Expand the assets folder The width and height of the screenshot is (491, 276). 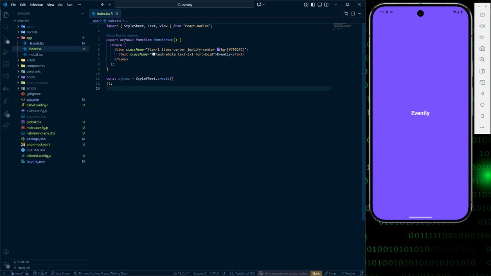pyautogui.click(x=31, y=60)
